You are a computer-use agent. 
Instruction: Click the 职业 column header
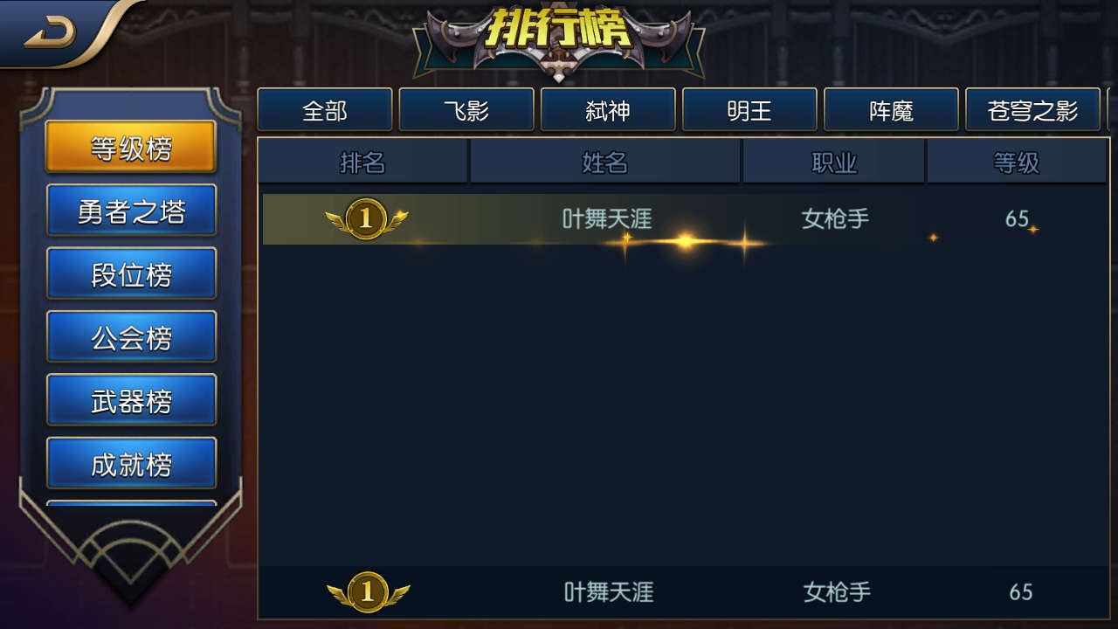tap(834, 162)
